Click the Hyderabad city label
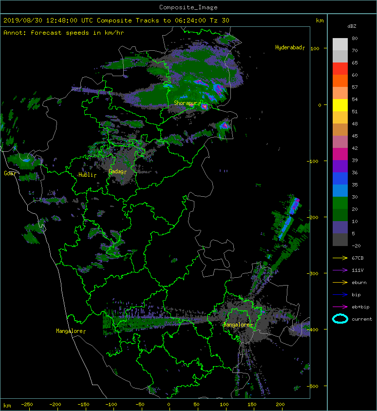377x411 pixels. pyautogui.click(x=288, y=47)
